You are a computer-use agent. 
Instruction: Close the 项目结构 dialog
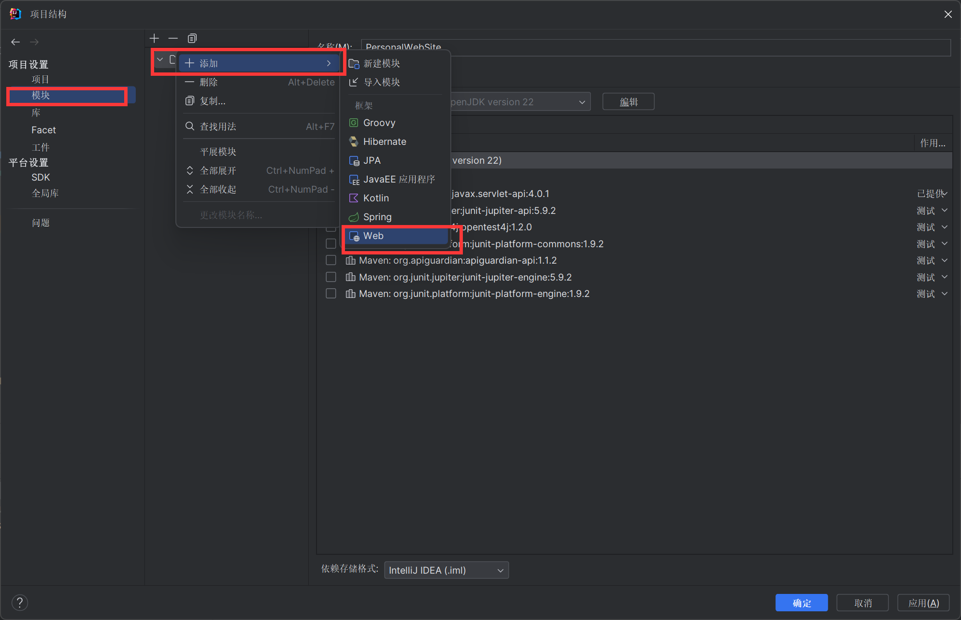948,14
